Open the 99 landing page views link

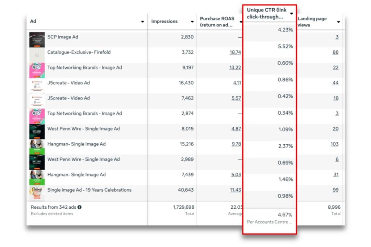335,190
